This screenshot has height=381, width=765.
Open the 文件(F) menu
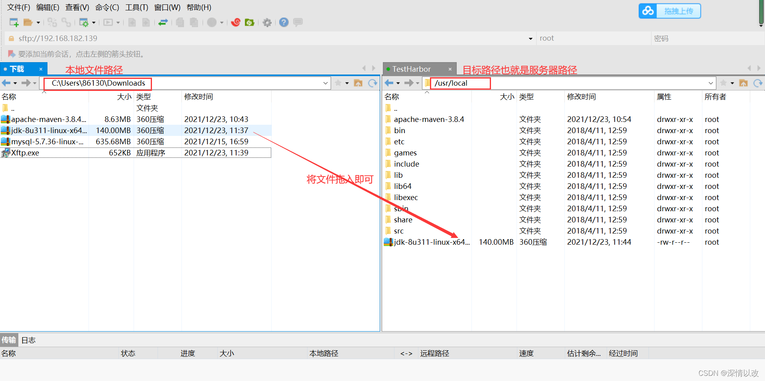[18, 8]
